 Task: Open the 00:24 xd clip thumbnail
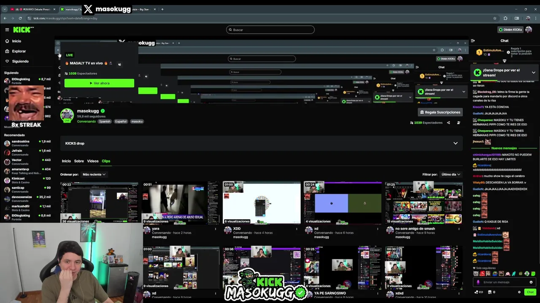coord(343,203)
